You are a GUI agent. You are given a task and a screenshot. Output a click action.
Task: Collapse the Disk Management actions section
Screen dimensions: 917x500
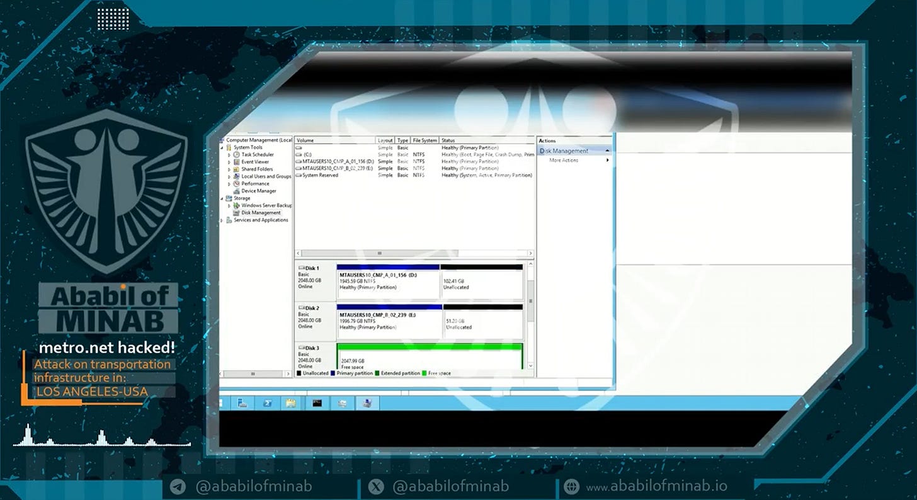[x=608, y=151]
